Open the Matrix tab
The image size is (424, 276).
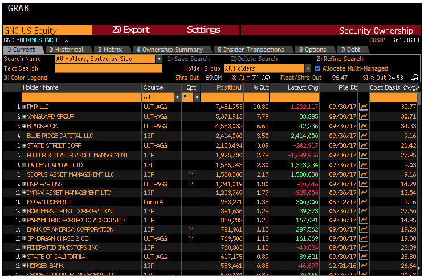[111, 50]
